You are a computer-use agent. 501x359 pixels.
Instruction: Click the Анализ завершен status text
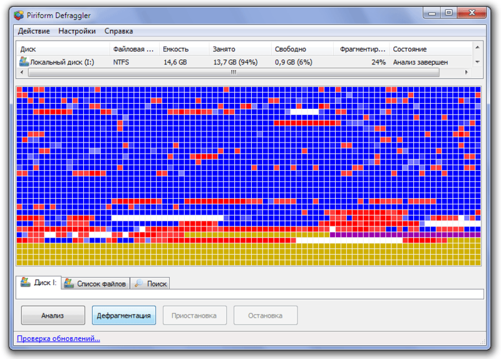[x=420, y=62]
